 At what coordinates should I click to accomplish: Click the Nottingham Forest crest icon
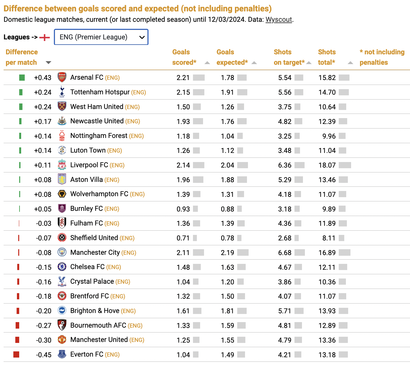(62, 136)
